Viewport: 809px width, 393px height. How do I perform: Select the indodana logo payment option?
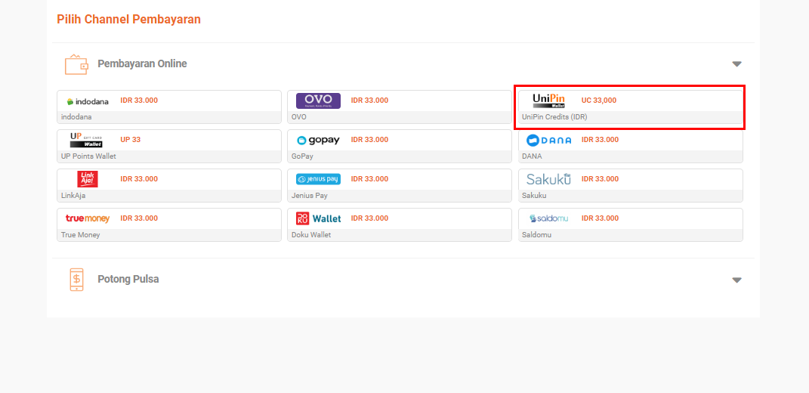click(88, 101)
